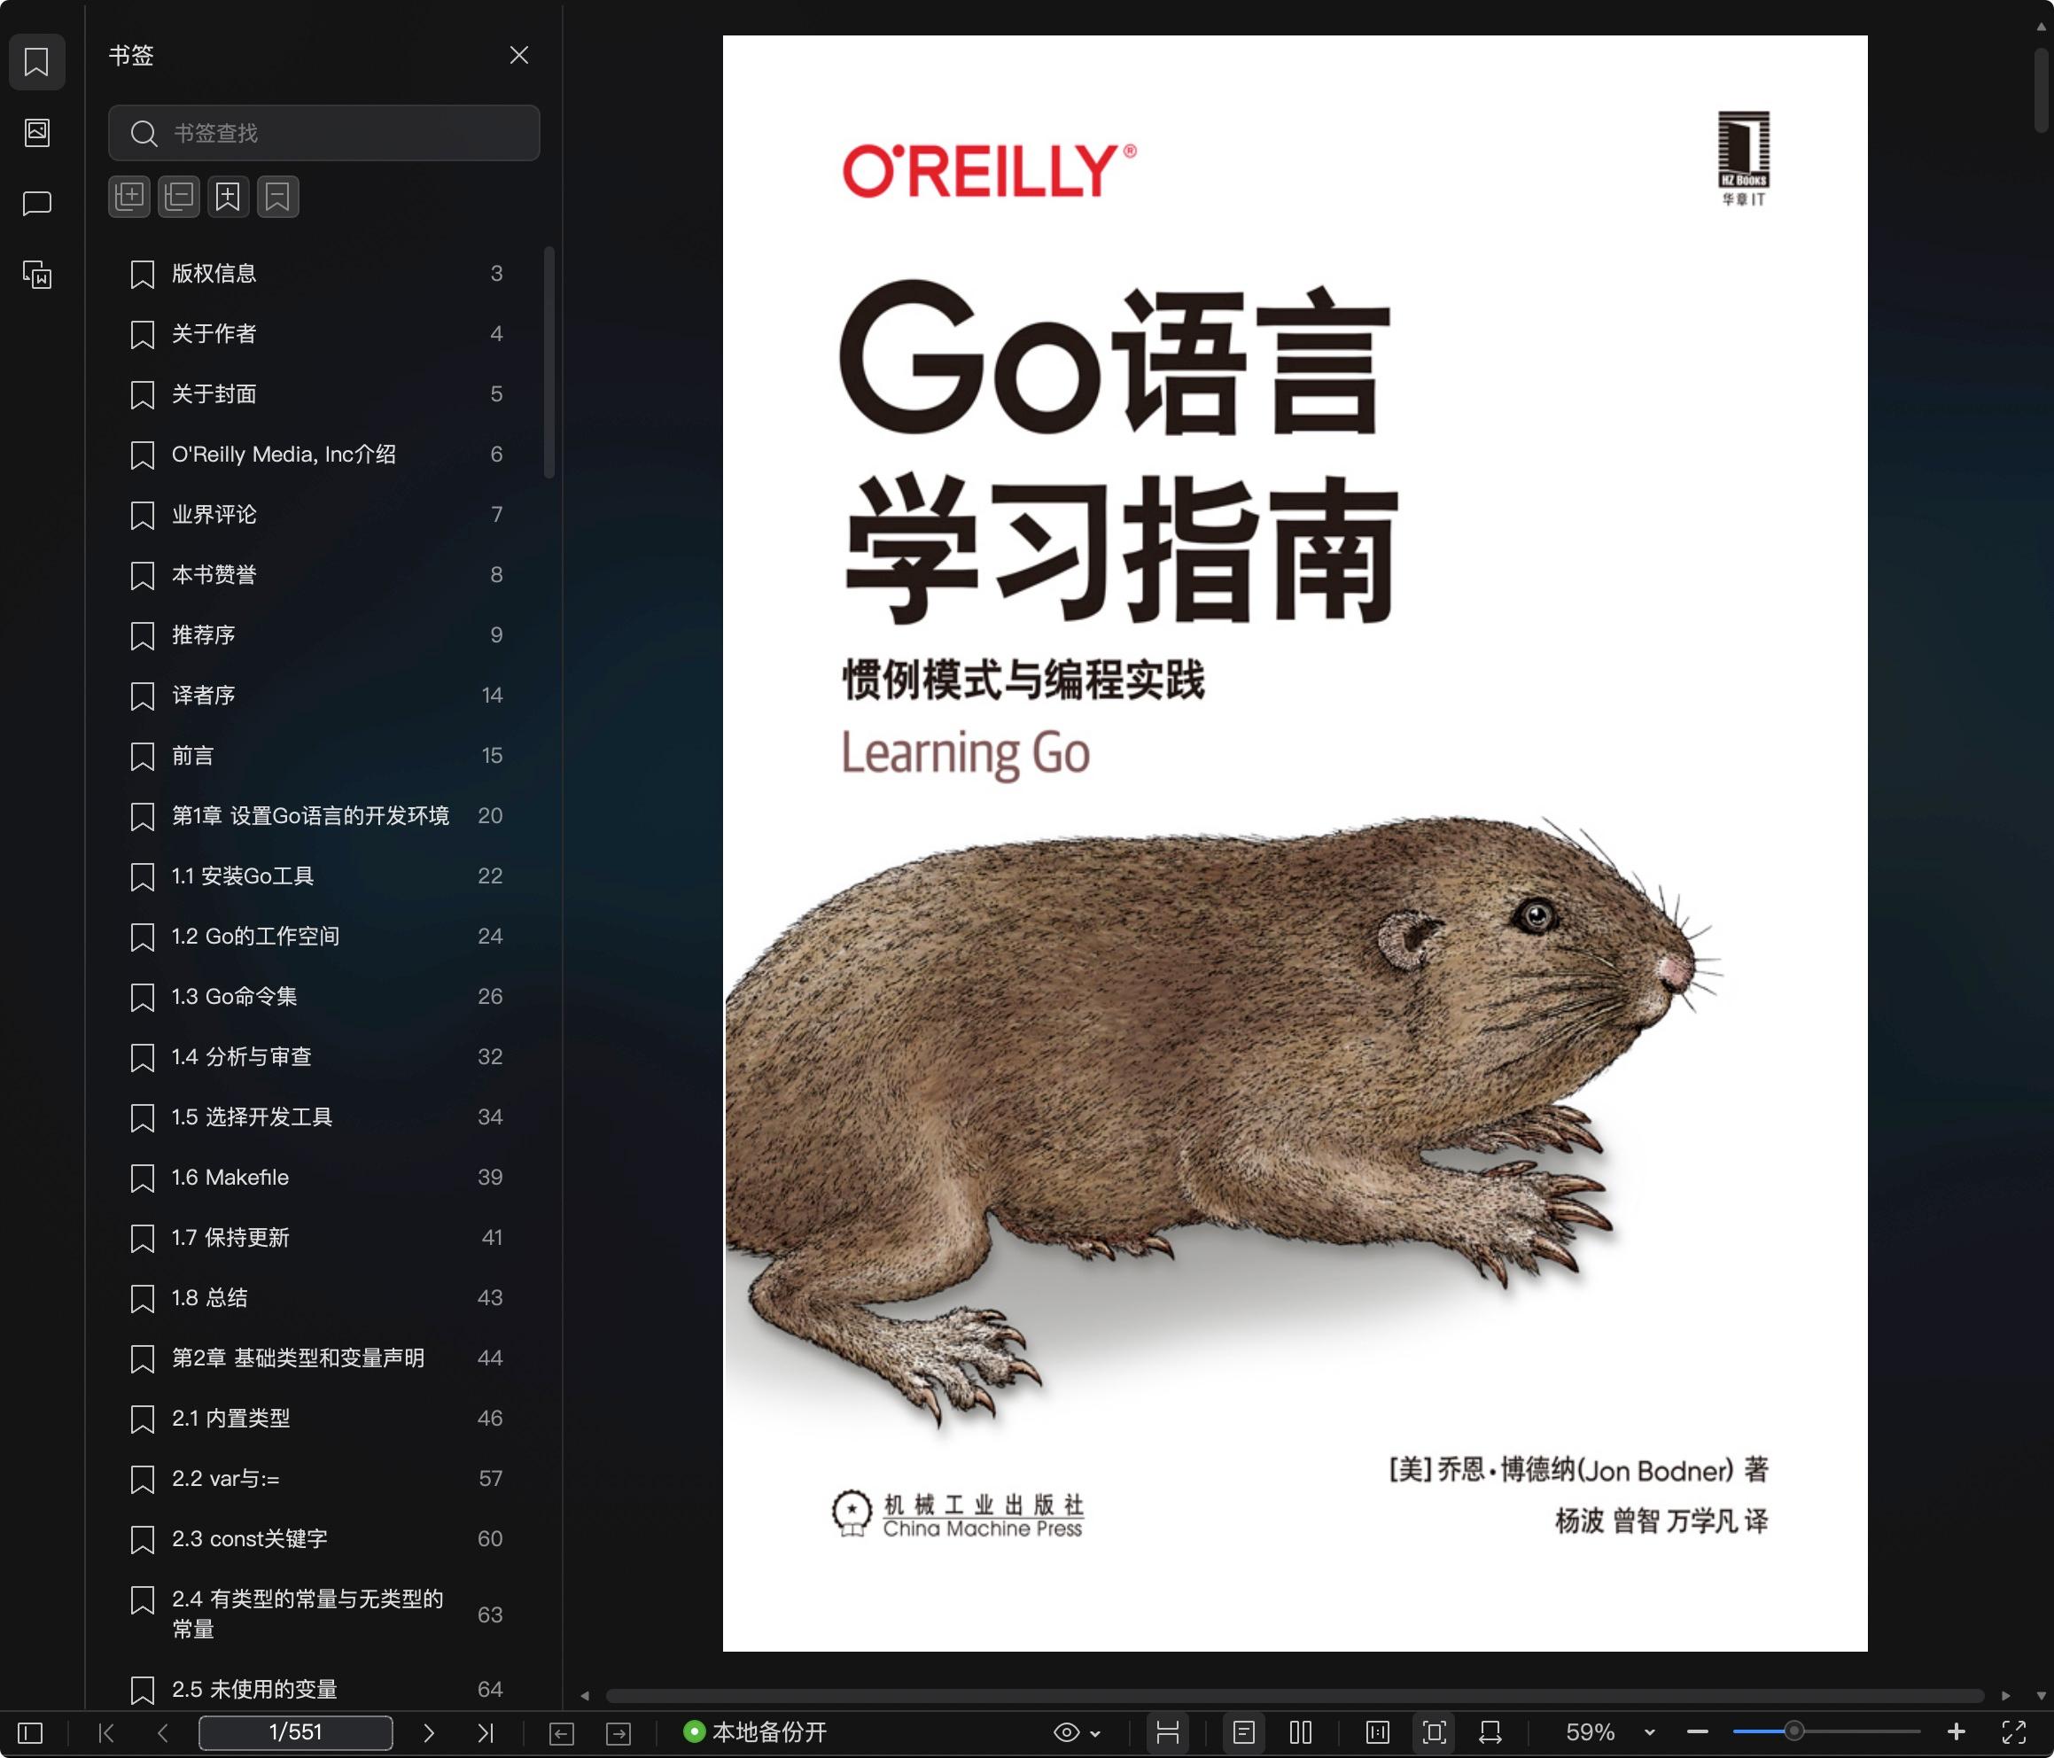This screenshot has height=1758, width=2054.
Task: Adjust the zoom slider
Action: pyautogui.click(x=1793, y=1732)
